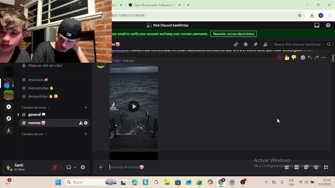This screenshot has width=335, height=188.
Task: Open the Minecraft grass block server
Action: pyautogui.click(x=9, y=95)
